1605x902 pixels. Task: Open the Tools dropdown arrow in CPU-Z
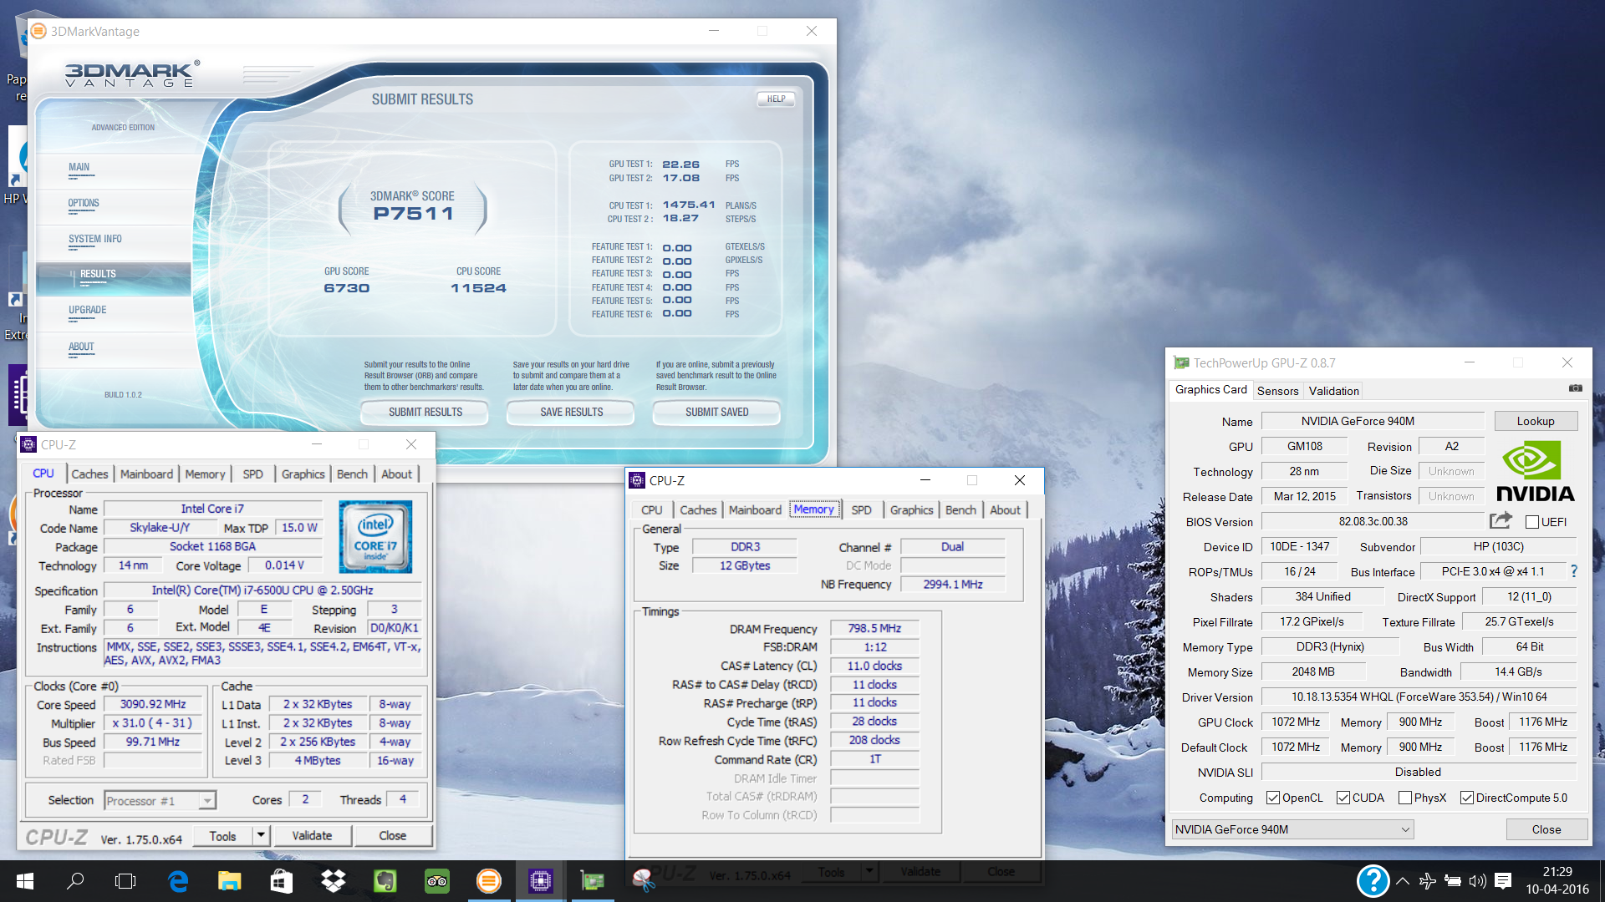click(261, 835)
